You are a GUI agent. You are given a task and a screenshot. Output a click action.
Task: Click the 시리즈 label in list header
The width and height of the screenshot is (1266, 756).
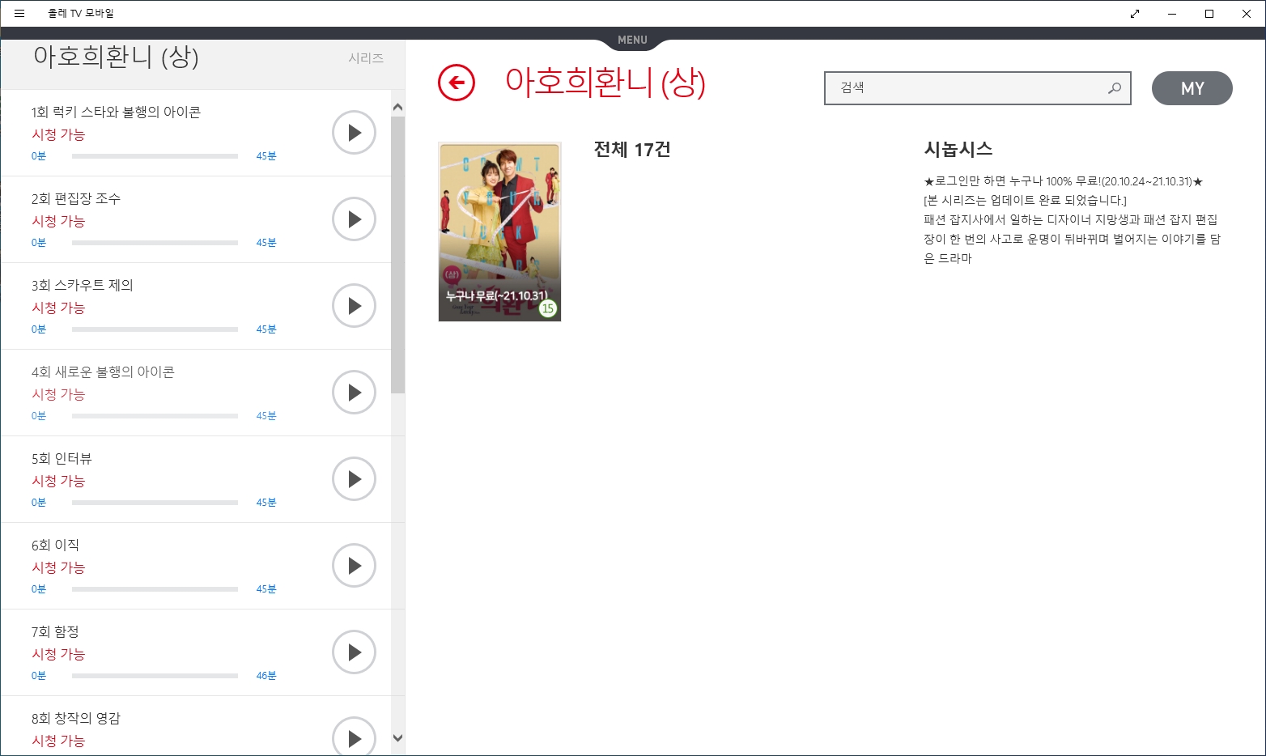366,58
